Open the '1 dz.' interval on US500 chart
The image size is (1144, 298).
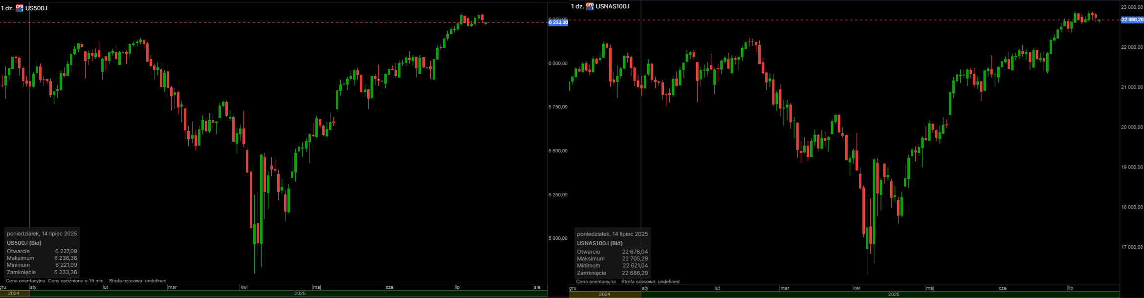[x=7, y=8]
